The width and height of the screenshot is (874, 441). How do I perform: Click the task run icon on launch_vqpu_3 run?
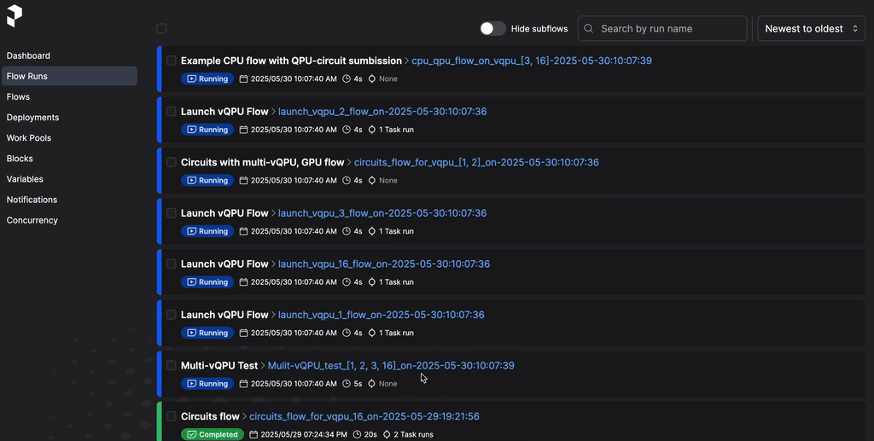pos(372,231)
